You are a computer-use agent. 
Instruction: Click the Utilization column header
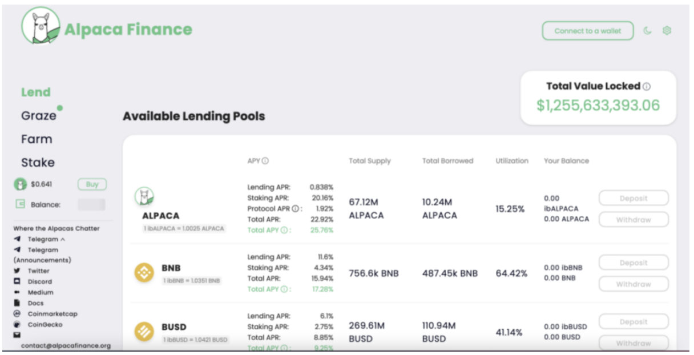point(512,161)
